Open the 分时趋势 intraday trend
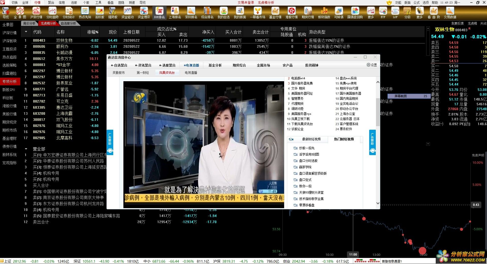Image resolution: width=487 pixels, height=264 pixels. pyautogui.click(x=52, y=13)
